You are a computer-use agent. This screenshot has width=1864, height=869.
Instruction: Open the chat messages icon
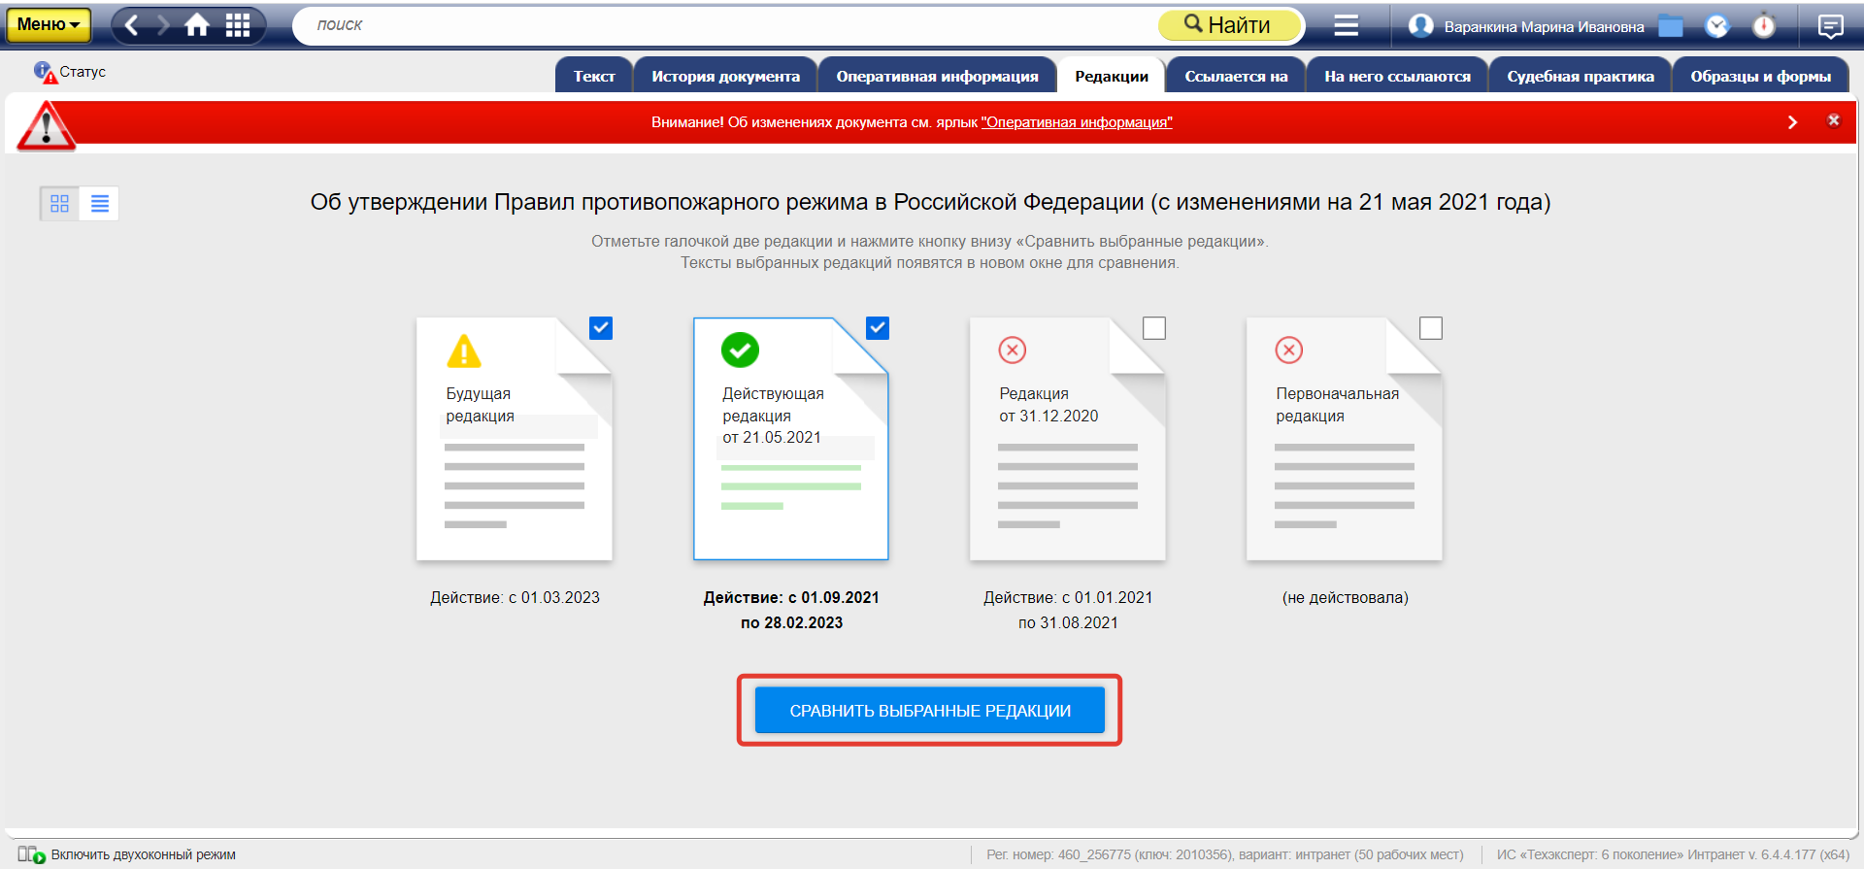click(1830, 26)
